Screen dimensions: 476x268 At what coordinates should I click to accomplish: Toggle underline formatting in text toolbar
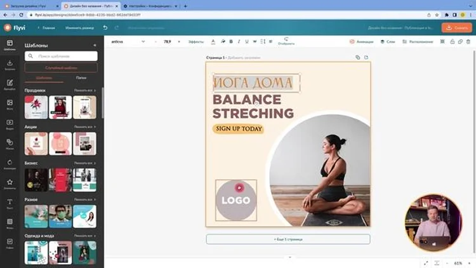pos(247,42)
